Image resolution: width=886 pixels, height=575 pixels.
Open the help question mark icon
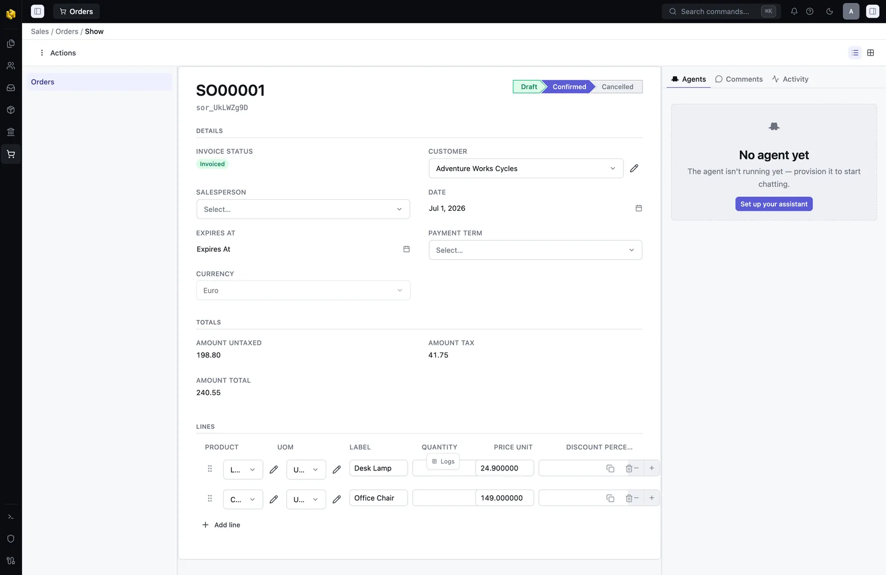click(x=810, y=11)
